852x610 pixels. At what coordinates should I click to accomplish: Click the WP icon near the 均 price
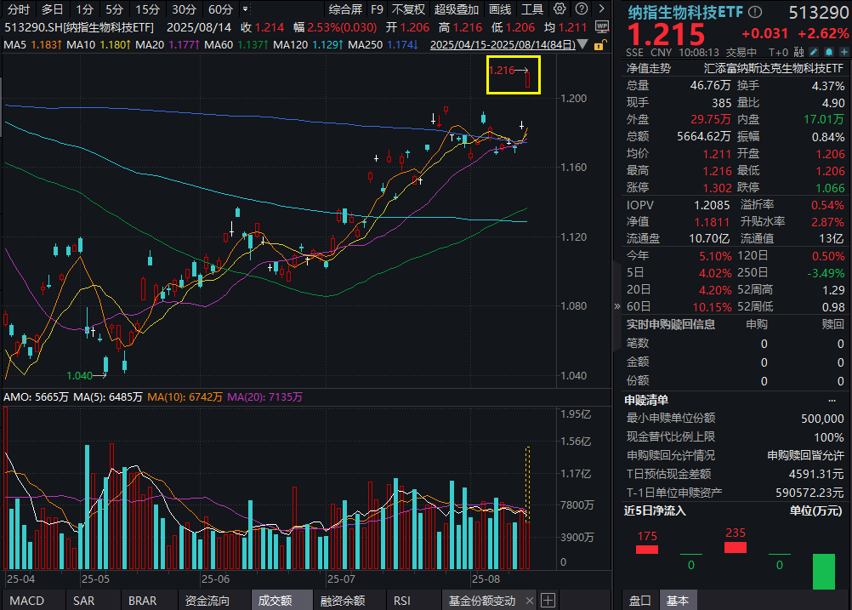[x=603, y=26]
